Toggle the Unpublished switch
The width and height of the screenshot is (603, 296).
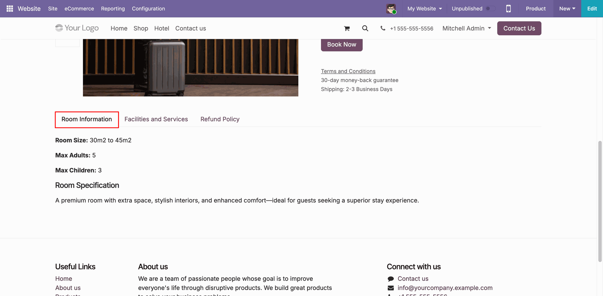point(491,8)
